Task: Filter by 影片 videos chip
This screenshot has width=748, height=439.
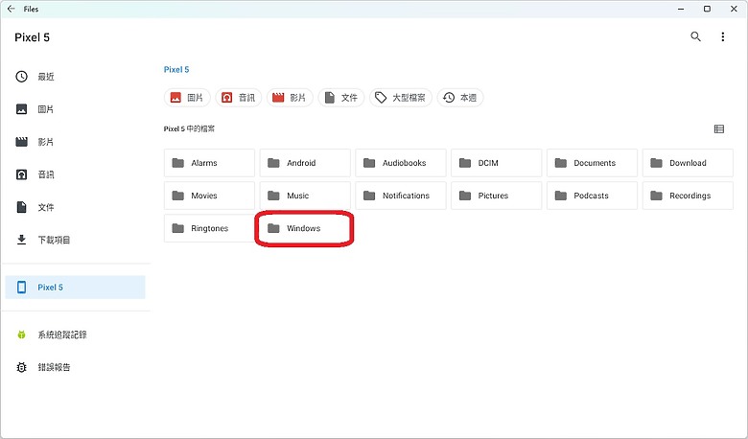Action: tap(290, 98)
